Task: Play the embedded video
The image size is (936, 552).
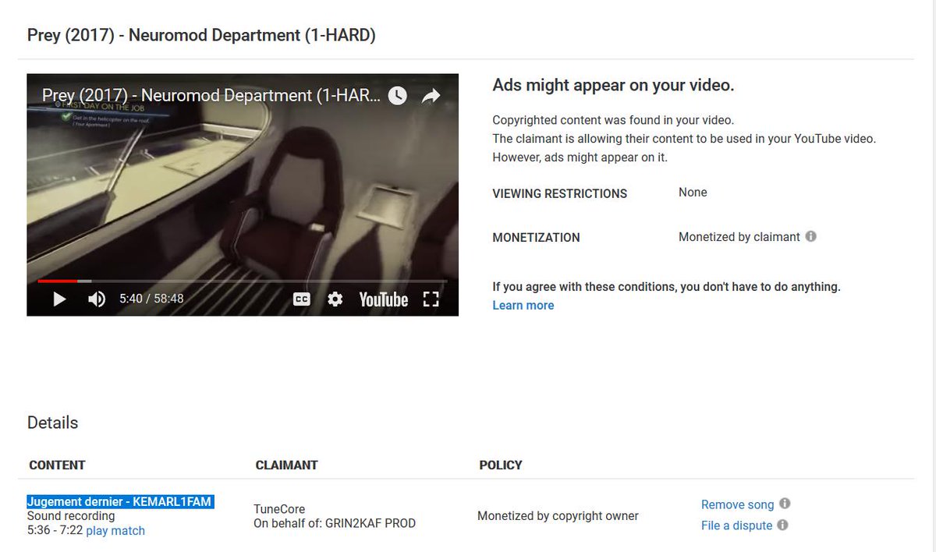Action: click(59, 299)
